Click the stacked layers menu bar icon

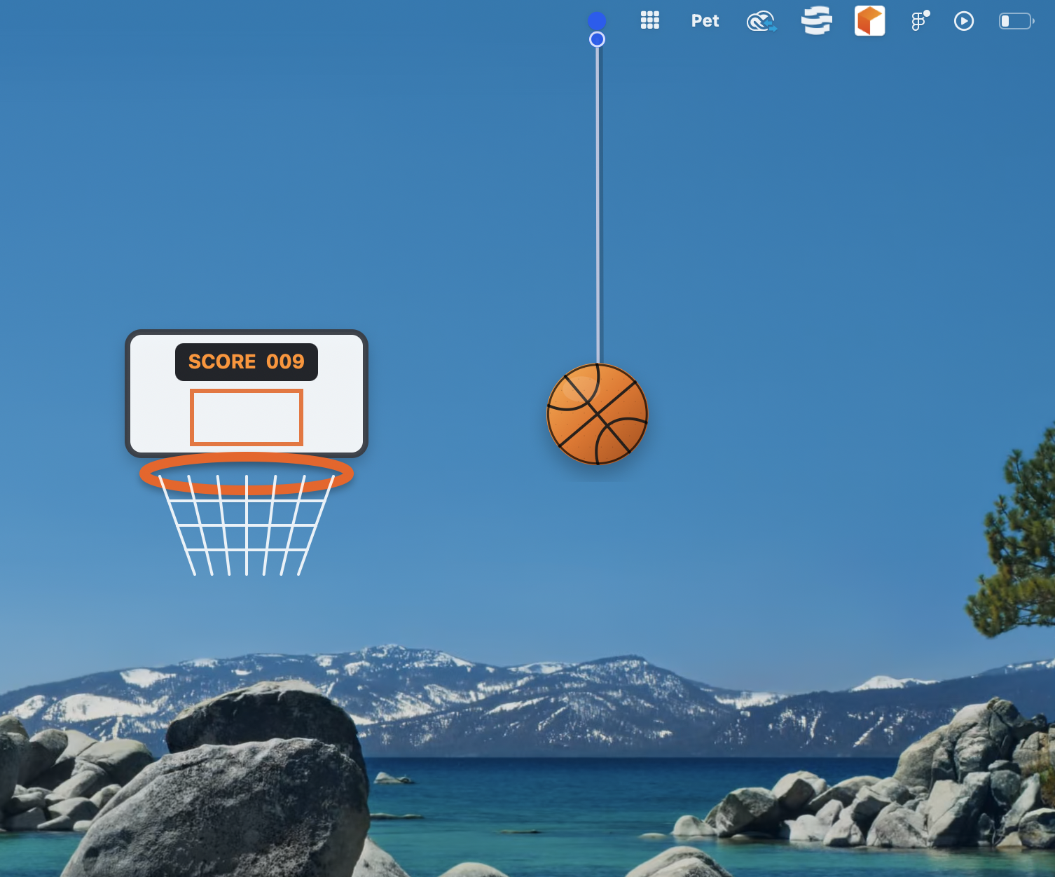817,20
